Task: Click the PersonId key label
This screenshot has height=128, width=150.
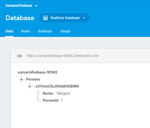Action: coord(51,100)
